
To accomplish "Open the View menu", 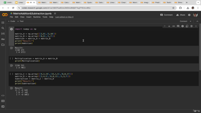I will click(22, 17).
